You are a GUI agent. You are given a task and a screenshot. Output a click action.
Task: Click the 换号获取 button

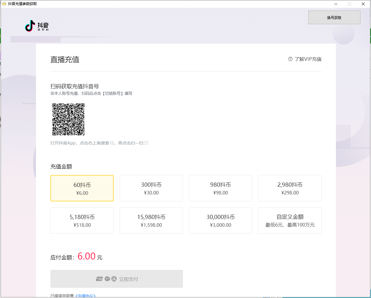tap(334, 17)
